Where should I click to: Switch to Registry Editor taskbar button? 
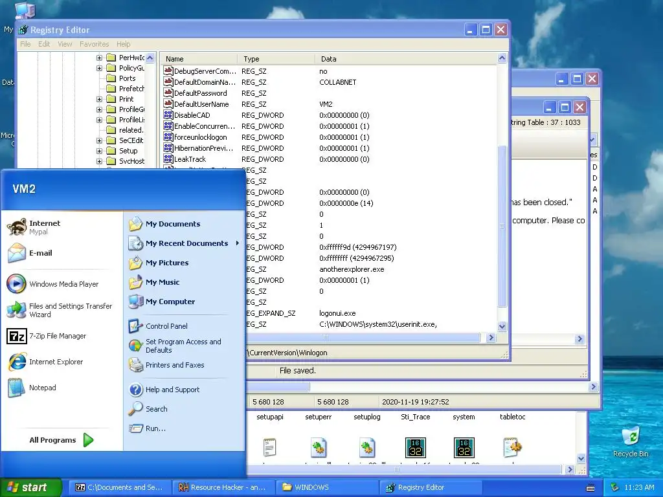(x=431, y=487)
